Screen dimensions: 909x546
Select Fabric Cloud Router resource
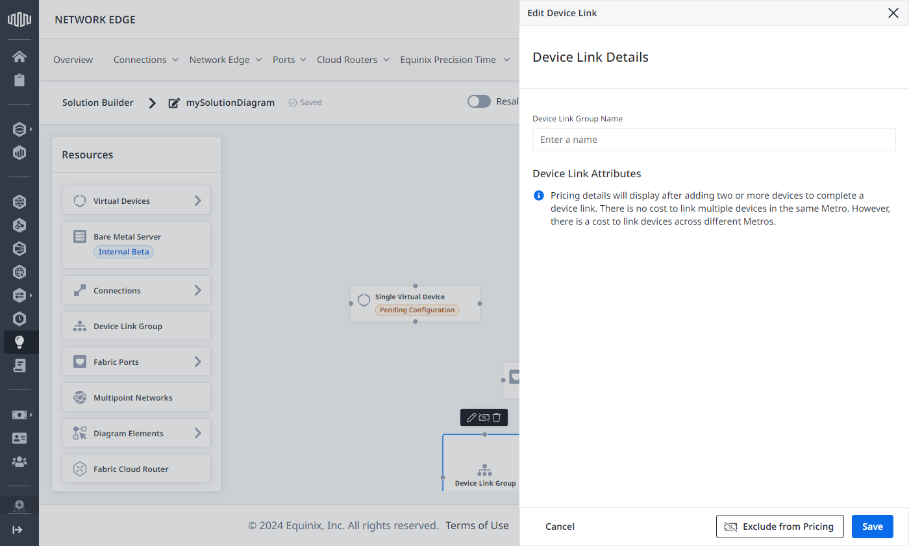(136, 469)
